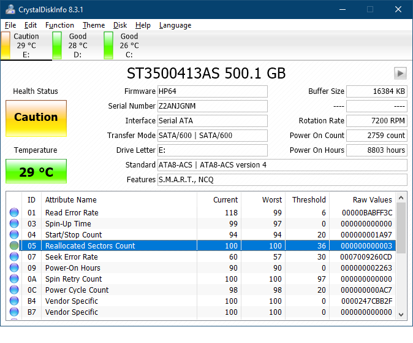The width and height of the screenshot is (413, 343).
Task: Click the ID column header
Action: [31, 200]
